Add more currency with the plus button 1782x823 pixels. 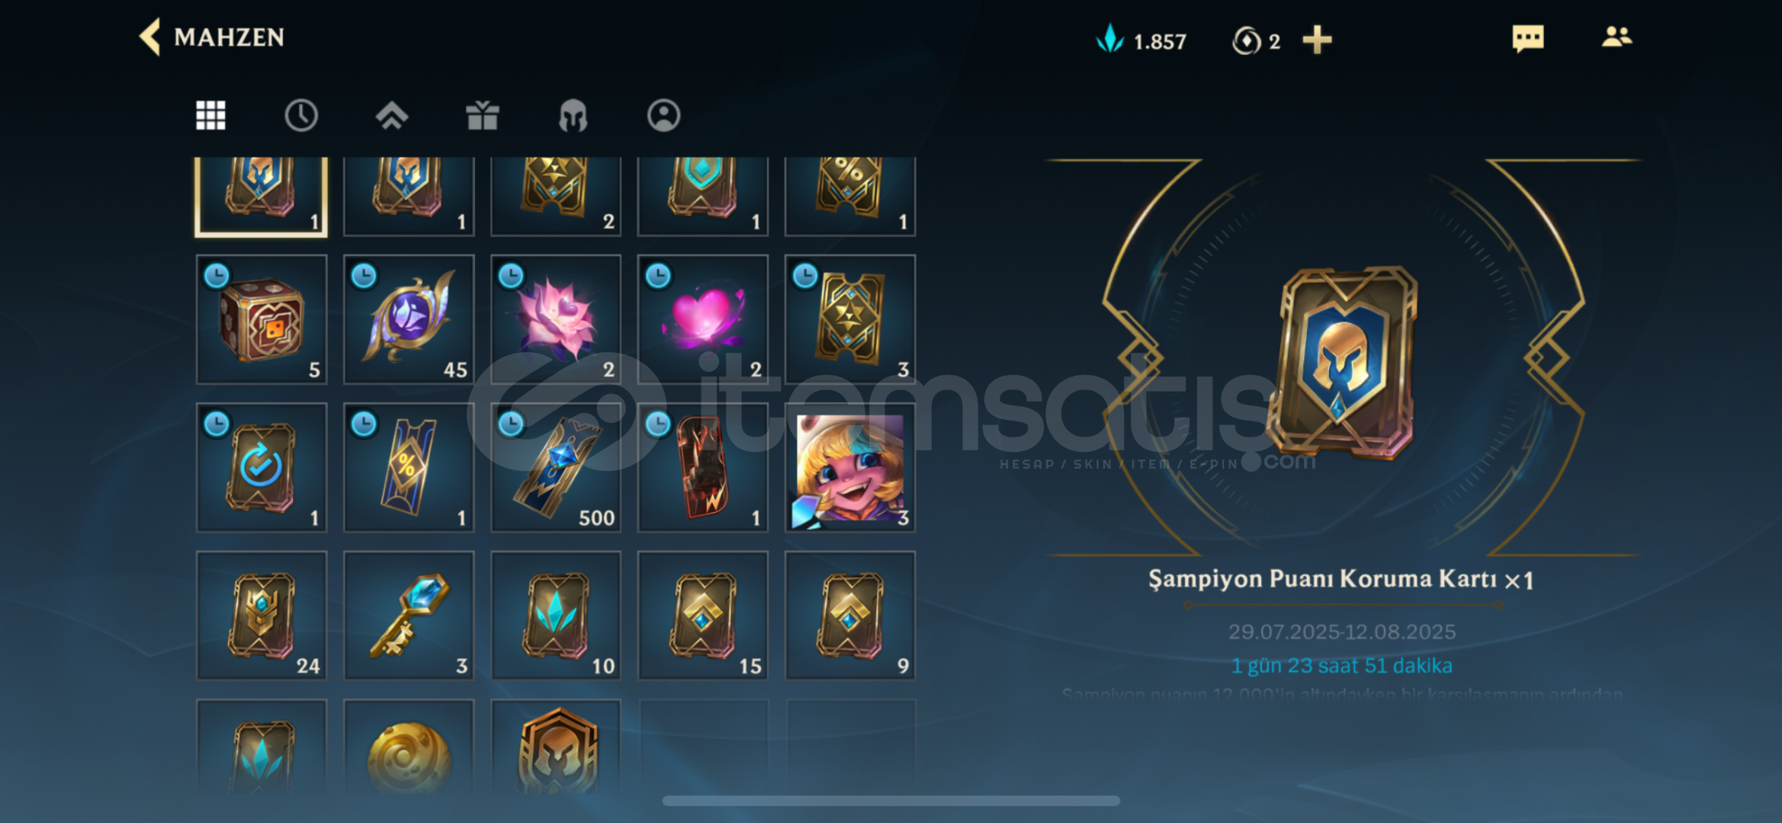pos(1317,40)
